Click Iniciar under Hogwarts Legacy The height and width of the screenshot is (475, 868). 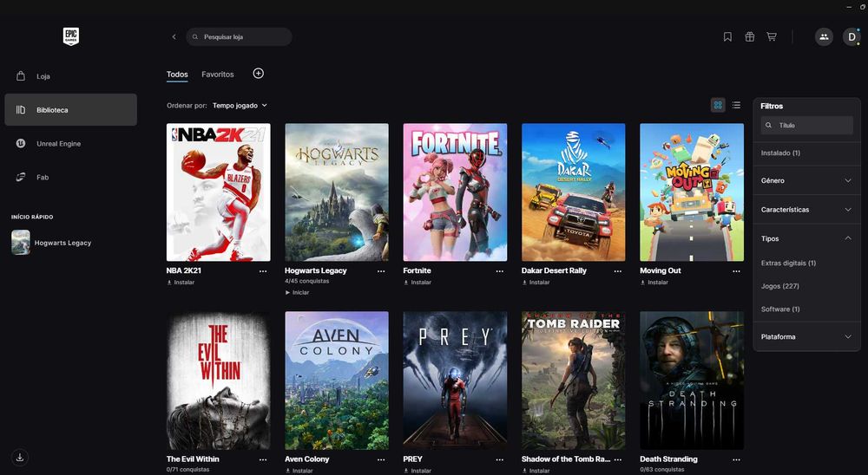click(x=297, y=292)
